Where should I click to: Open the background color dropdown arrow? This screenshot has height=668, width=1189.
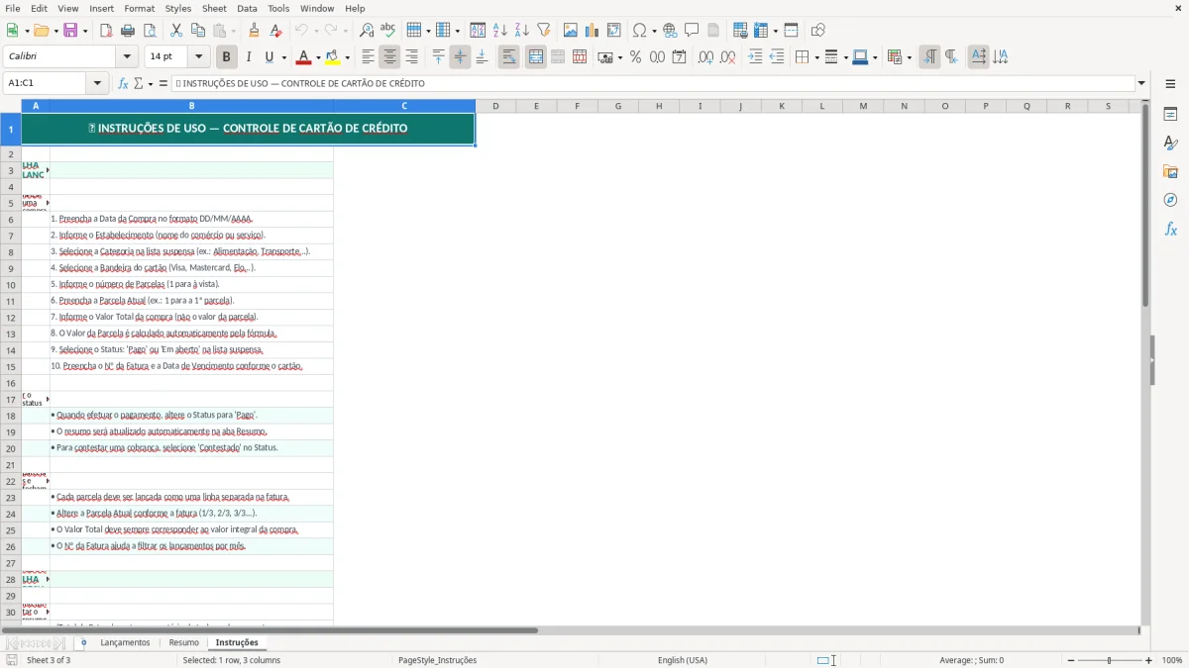click(347, 57)
